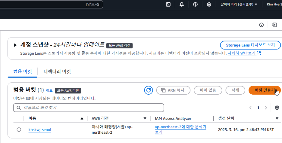
Task: Switch to the 디렉터리 버킷 tab
Action: [x=57, y=71]
